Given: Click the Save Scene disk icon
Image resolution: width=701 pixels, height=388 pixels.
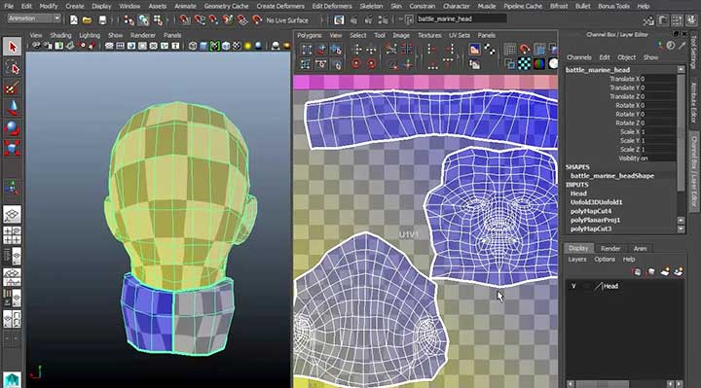Looking at the screenshot, I should tap(102, 20).
